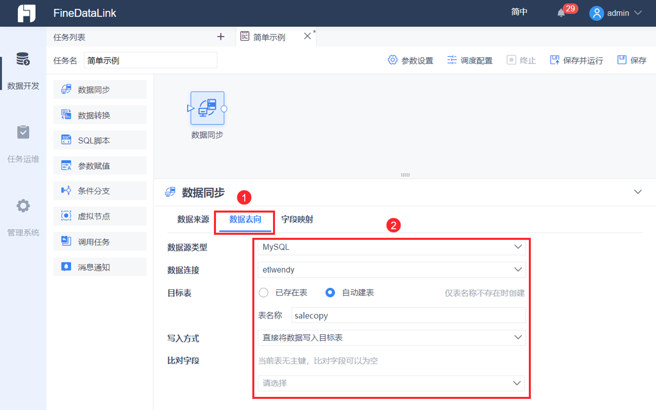Image resolution: width=656 pixels, height=410 pixels.
Task: Click the 仅表名称不存在时创建 hint text
Action: click(485, 293)
